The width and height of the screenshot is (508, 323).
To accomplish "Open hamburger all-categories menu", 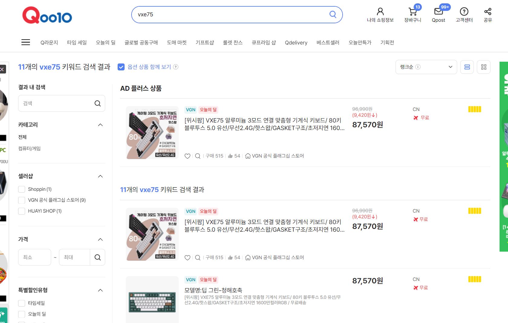I will click(26, 42).
